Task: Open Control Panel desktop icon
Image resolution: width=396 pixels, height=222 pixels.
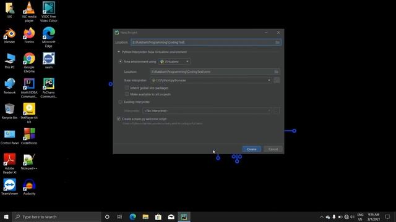Action: (x=10, y=136)
